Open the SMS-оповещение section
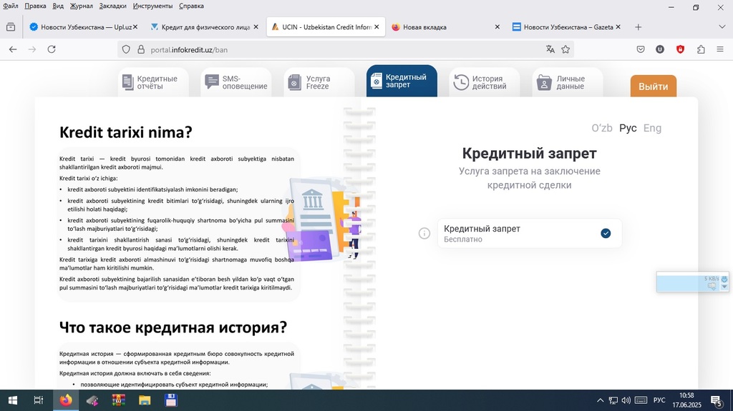 pyautogui.click(x=236, y=82)
